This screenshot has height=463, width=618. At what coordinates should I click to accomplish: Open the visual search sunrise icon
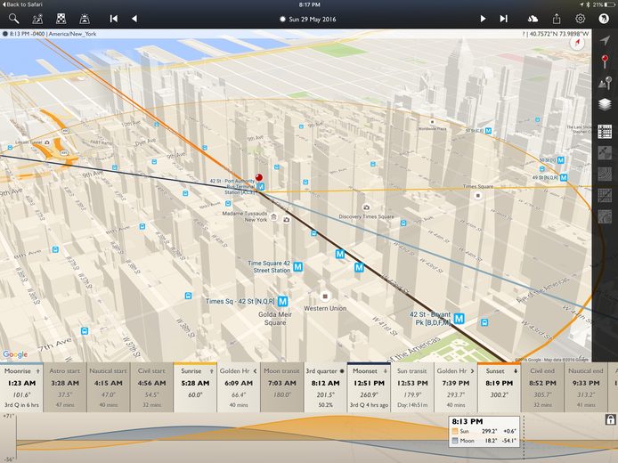tap(85, 19)
